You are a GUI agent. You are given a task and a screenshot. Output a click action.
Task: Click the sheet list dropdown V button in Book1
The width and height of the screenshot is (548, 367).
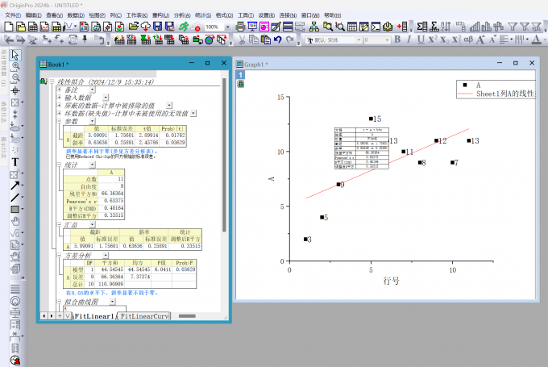point(67,316)
